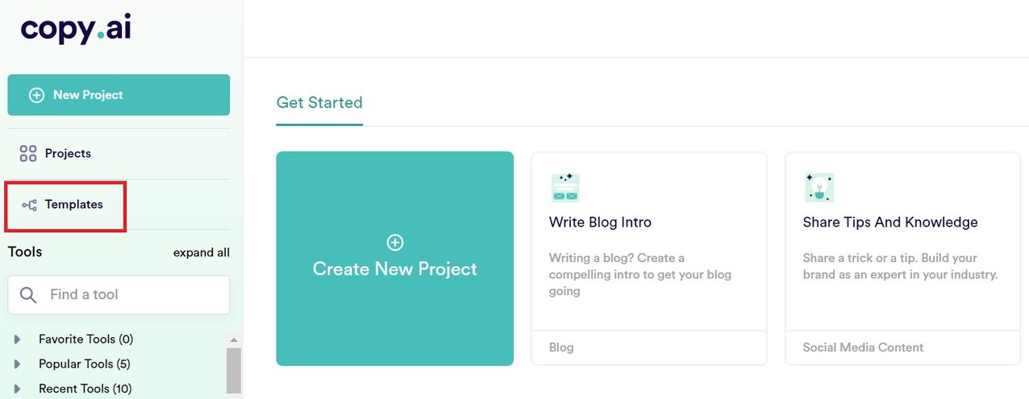Screen dimensions: 1029x399
Task: Open Templates in the sidebar
Action: [65, 205]
